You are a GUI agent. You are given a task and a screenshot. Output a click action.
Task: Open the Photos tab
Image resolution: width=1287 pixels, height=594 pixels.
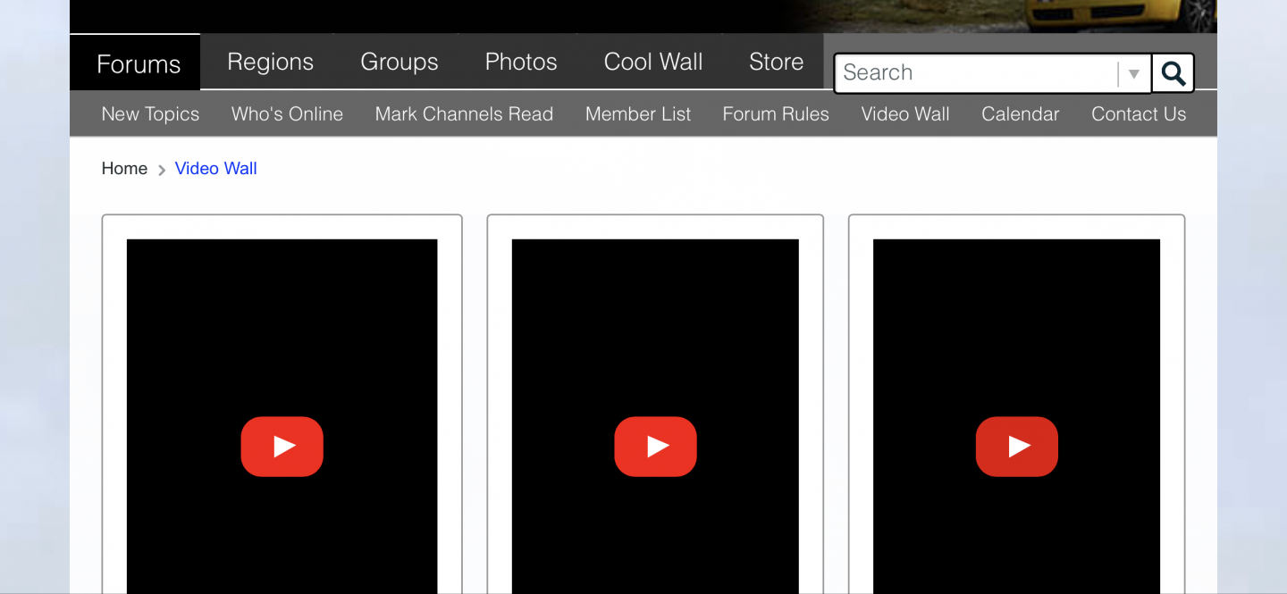[x=521, y=62]
